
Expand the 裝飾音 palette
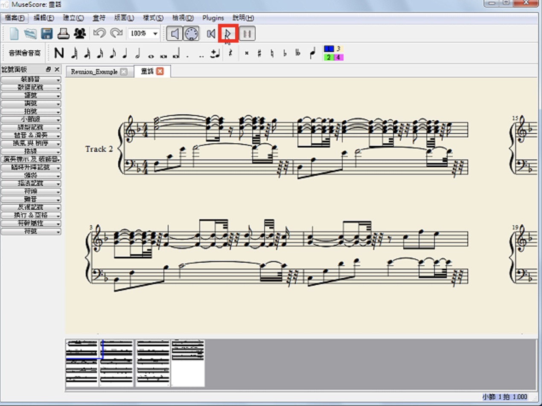point(32,79)
